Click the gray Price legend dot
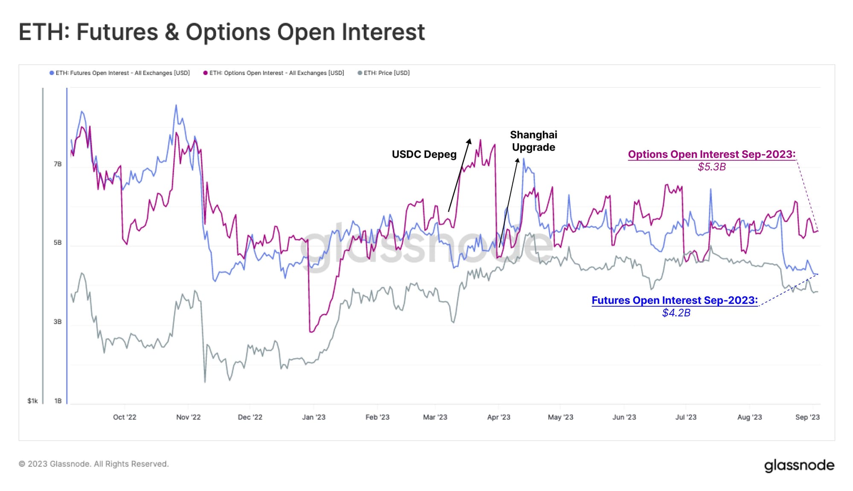This screenshot has height=491, width=853. click(x=360, y=73)
